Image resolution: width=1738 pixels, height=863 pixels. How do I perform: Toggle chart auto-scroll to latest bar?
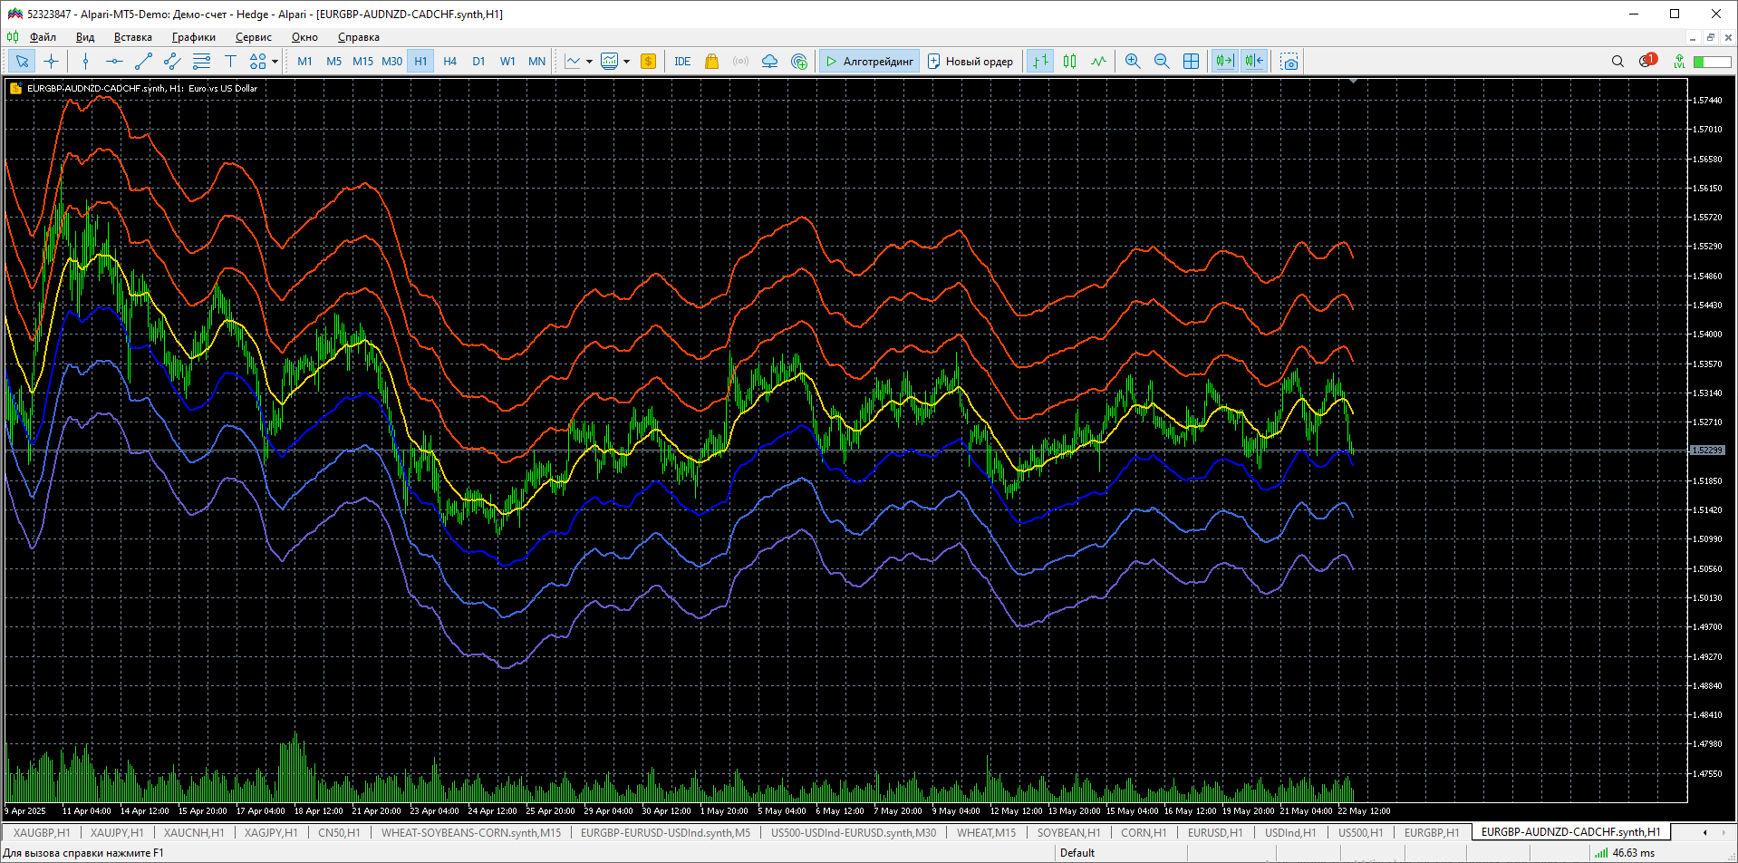pyautogui.click(x=1224, y=62)
